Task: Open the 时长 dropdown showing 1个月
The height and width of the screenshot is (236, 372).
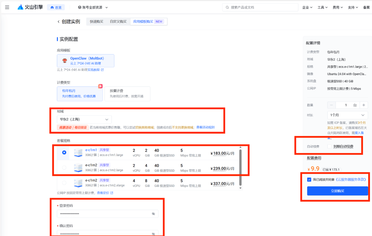Action: pyautogui.click(x=348, y=115)
